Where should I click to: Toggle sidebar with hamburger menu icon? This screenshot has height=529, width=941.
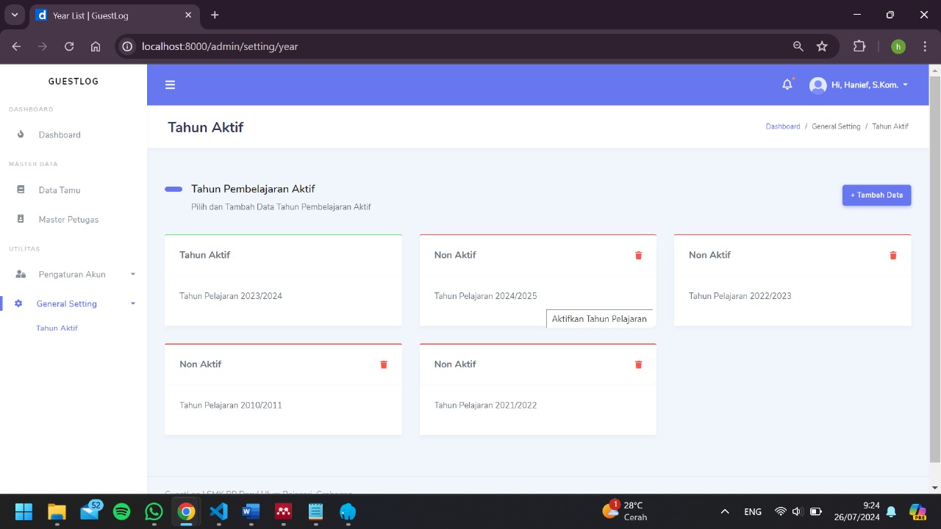[x=170, y=85]
